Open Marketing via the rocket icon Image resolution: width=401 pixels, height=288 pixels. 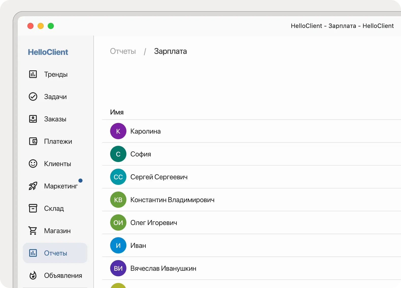point(33,186)
